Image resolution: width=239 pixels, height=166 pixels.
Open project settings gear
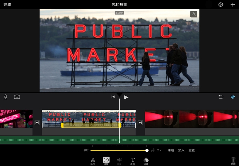pos(221,5)
